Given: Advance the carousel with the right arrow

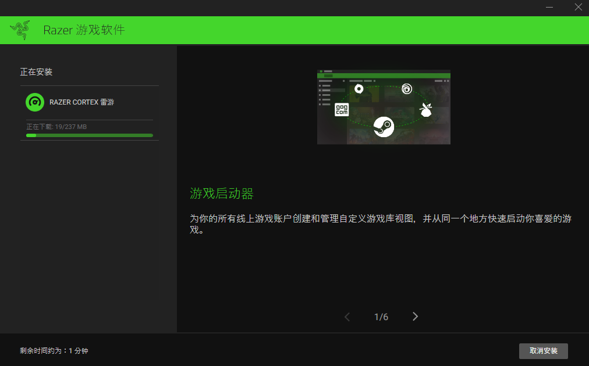Looking at the screenshot, I should (415, 317).
